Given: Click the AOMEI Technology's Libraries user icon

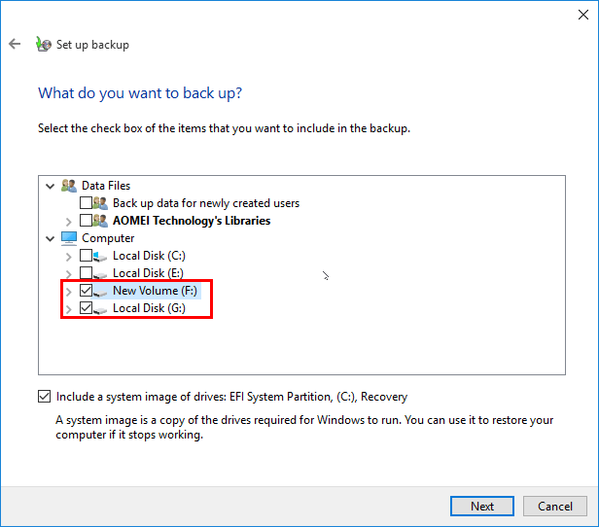Looking at the screenshot, I should tap(101, 221).
